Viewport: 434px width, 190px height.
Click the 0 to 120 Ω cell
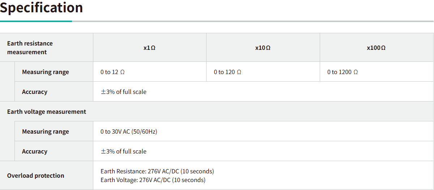click(227, 72)
